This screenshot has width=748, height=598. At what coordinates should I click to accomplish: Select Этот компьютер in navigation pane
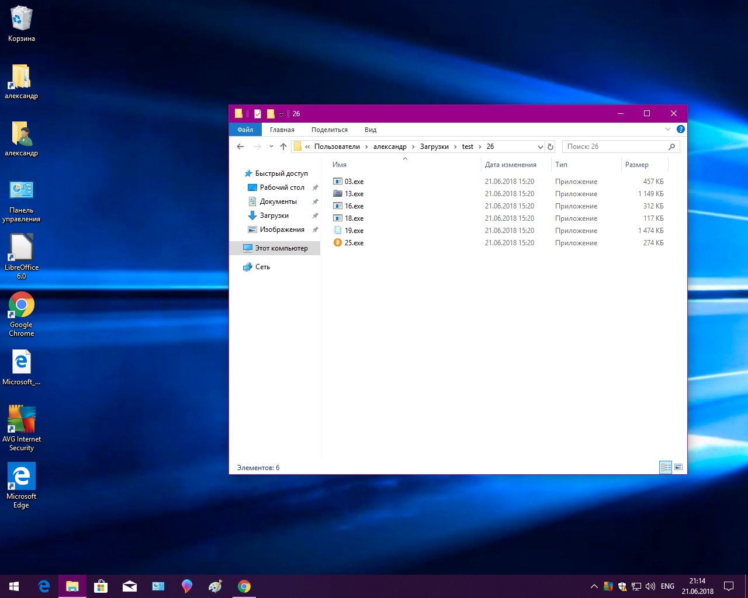281,248
